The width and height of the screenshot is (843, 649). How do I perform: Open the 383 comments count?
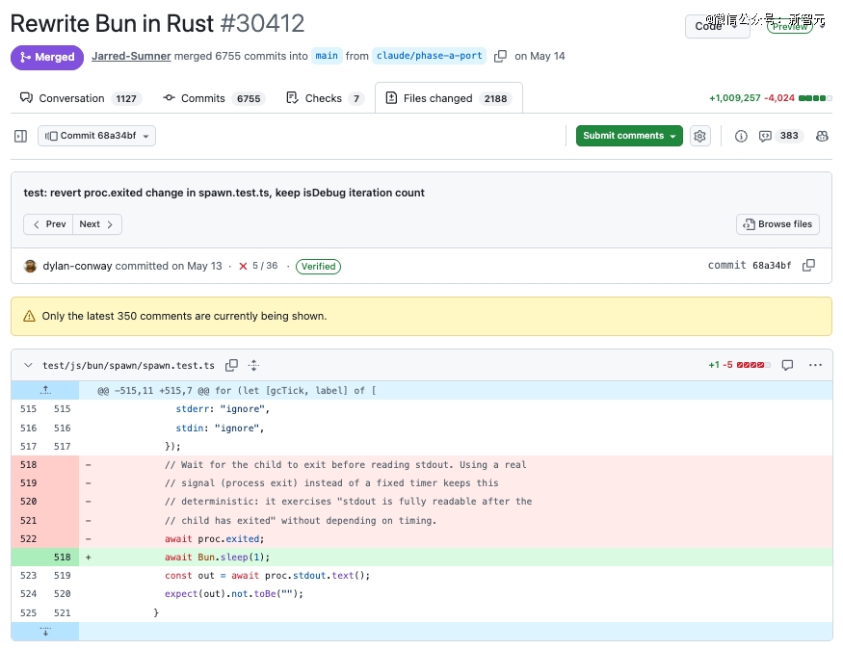click(789, 136)
